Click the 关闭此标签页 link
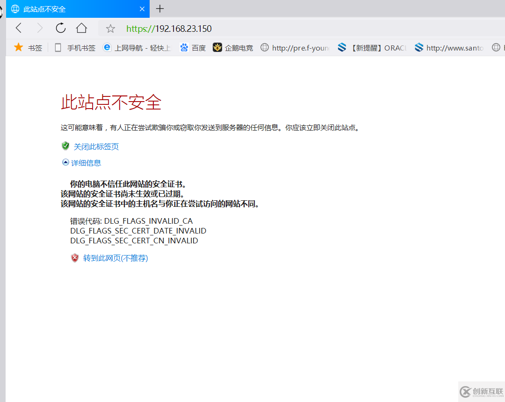 tap(96, 146)
